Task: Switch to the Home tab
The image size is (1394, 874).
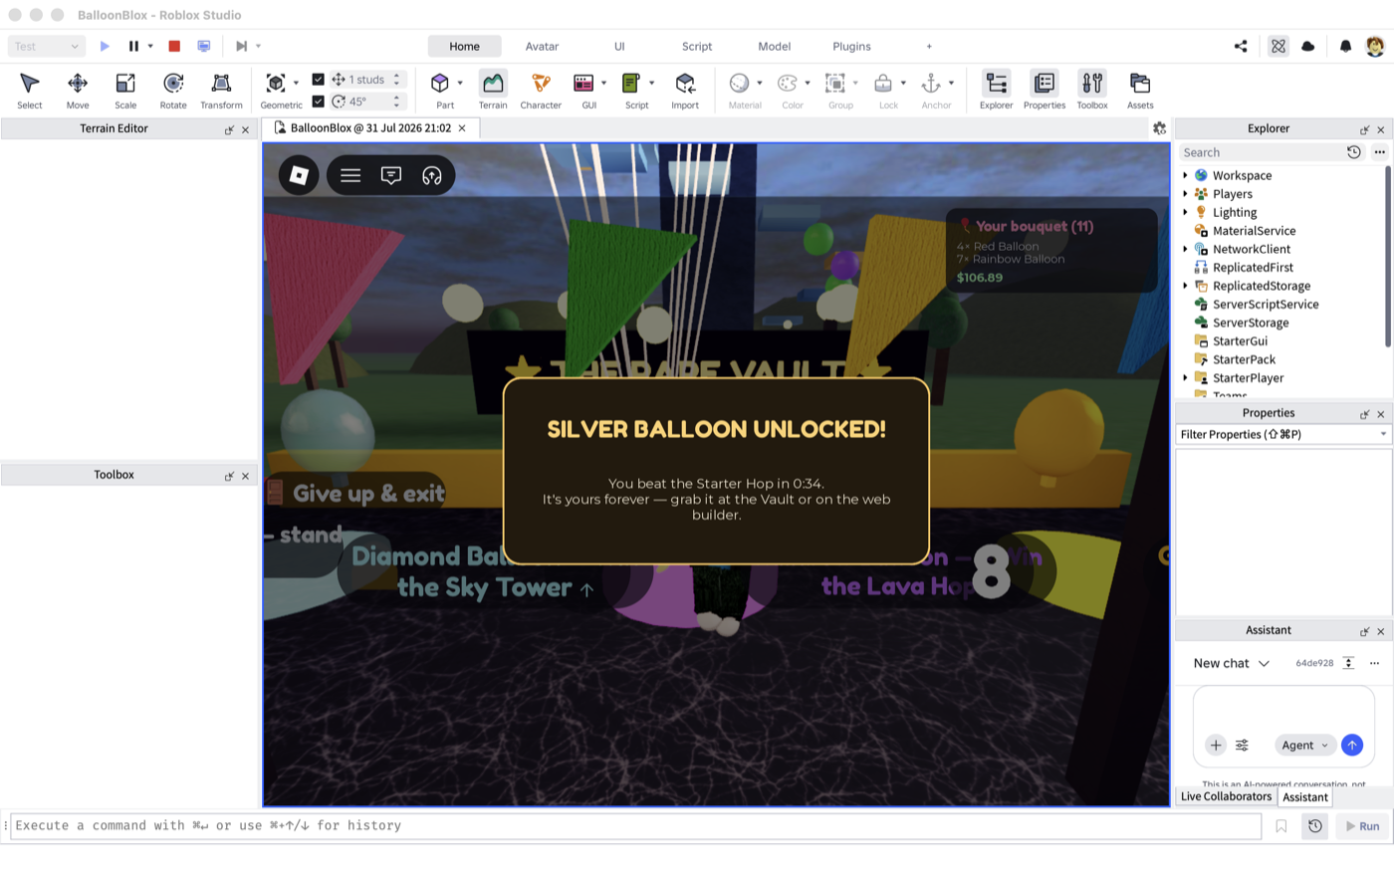Action: click(464, 46)
